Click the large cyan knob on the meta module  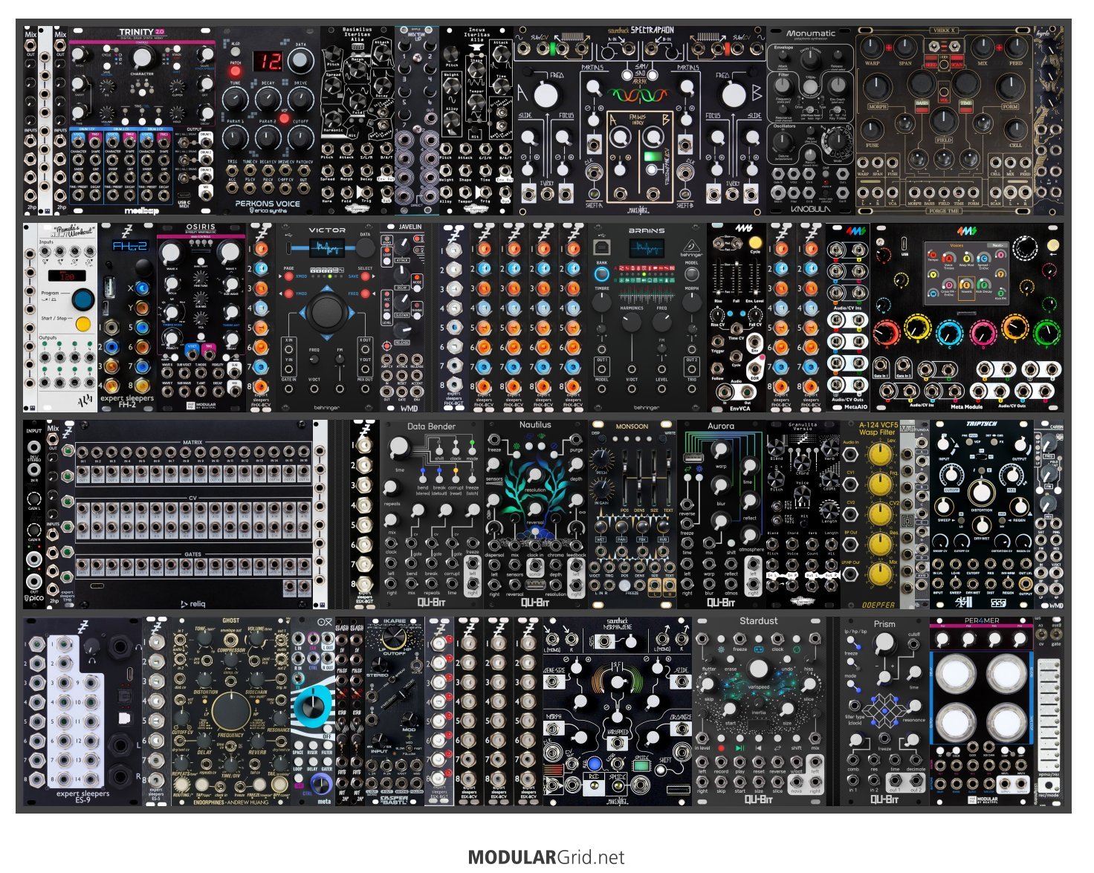pos(314,707)
